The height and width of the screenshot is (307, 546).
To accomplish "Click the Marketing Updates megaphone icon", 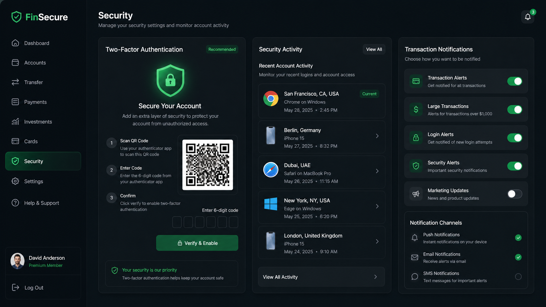I will click(416, 194).
